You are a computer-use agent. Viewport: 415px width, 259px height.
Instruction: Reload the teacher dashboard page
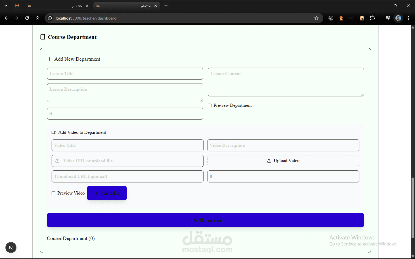[x=27, y=18]
